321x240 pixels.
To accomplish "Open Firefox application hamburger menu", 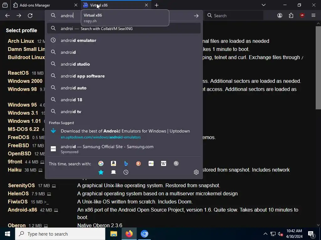I will (313, 16).
